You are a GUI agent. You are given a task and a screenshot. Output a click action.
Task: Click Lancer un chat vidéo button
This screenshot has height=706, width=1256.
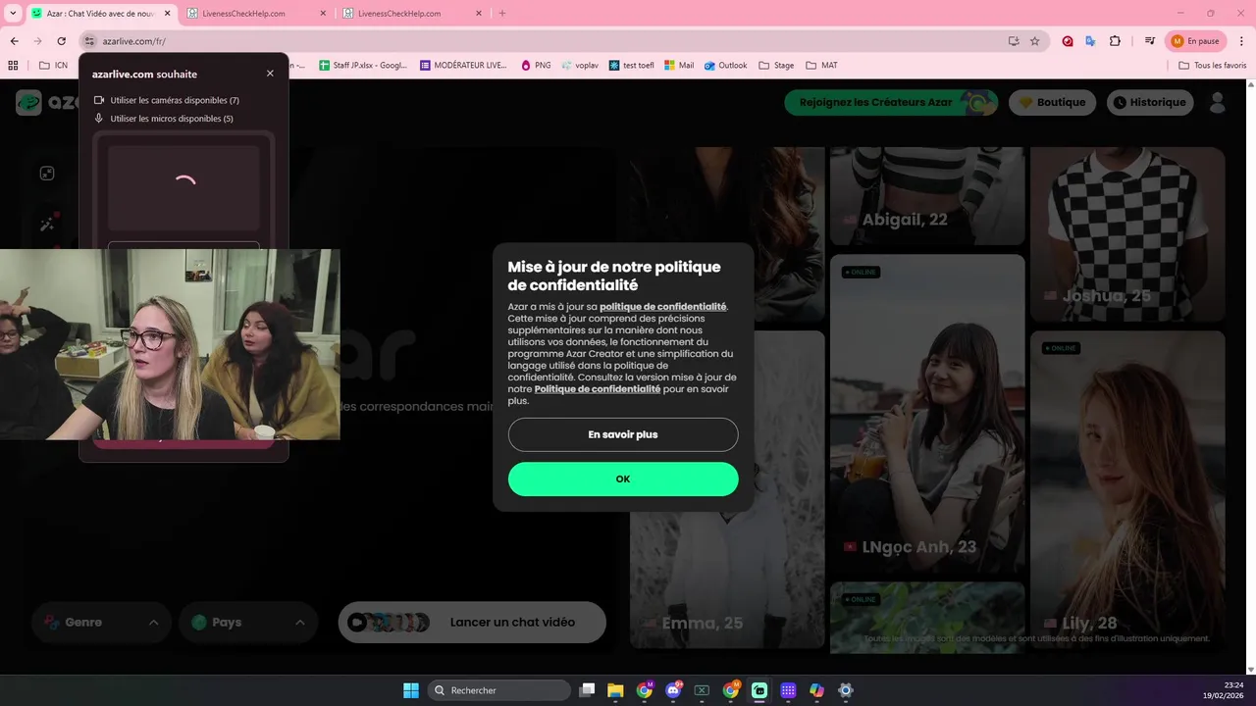(472, 623)
